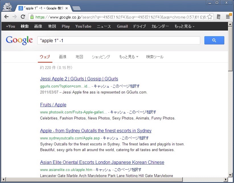
Task: Click このページを訳す for ggurls.com result
Action: 126,86
